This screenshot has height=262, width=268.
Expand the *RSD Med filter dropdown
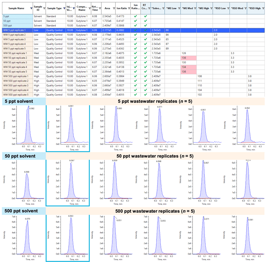point(245,7)
